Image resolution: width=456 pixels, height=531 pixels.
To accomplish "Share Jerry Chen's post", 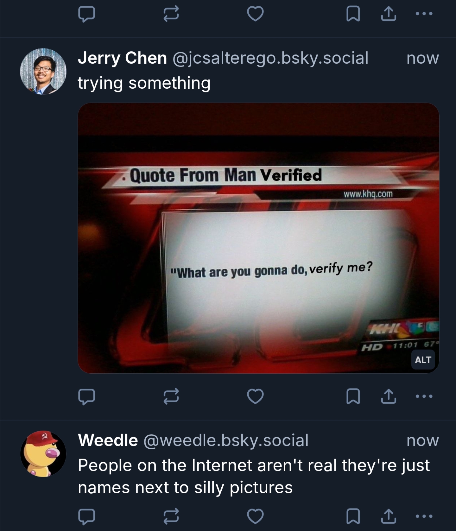I will coord(389,396).
